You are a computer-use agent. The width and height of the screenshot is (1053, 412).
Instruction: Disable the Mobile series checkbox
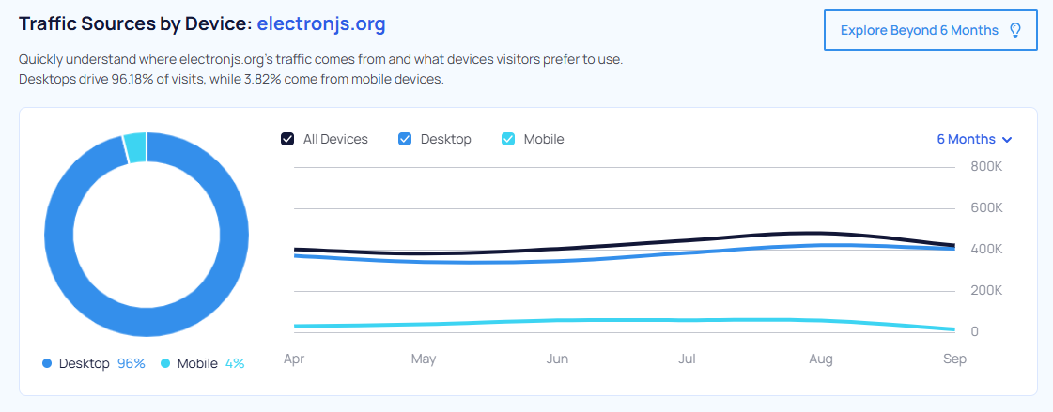[508, 139]
